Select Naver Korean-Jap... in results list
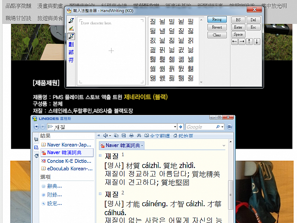 67,145
